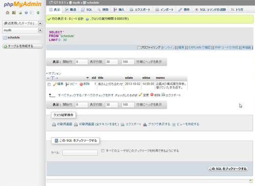Click the green reload navigation icon
The width and height of the screenshot is (255, 186).
click(x=38, y=13)
